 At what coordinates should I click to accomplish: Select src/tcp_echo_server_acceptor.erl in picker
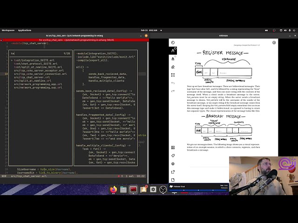tap(39, 71)
